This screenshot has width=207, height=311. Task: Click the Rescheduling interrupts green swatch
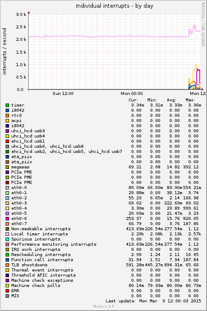click(7, 255)
